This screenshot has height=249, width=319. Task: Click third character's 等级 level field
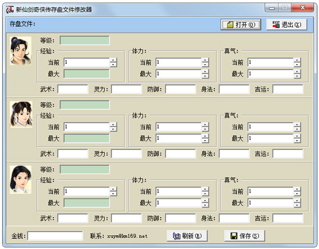point(85,169)
